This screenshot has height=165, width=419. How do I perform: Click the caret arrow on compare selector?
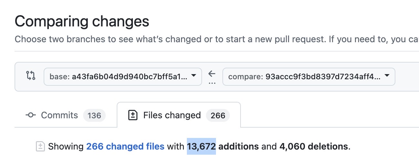click(387, 76)
